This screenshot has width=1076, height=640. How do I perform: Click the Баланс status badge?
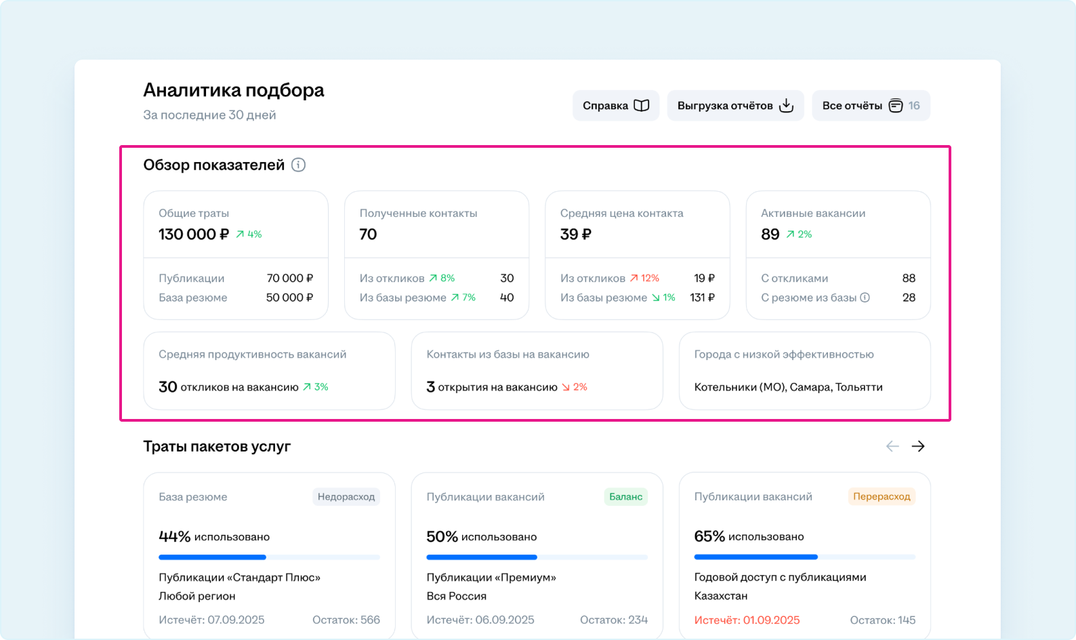625,497
